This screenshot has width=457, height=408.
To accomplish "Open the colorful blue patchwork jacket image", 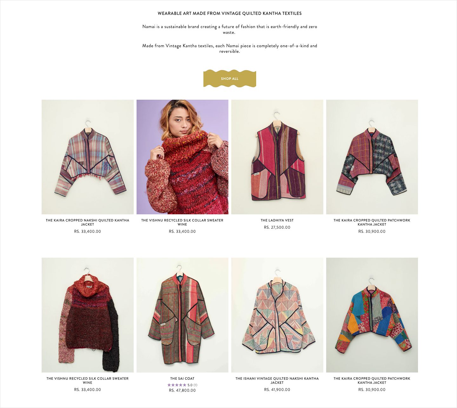I will pos(372,315).
